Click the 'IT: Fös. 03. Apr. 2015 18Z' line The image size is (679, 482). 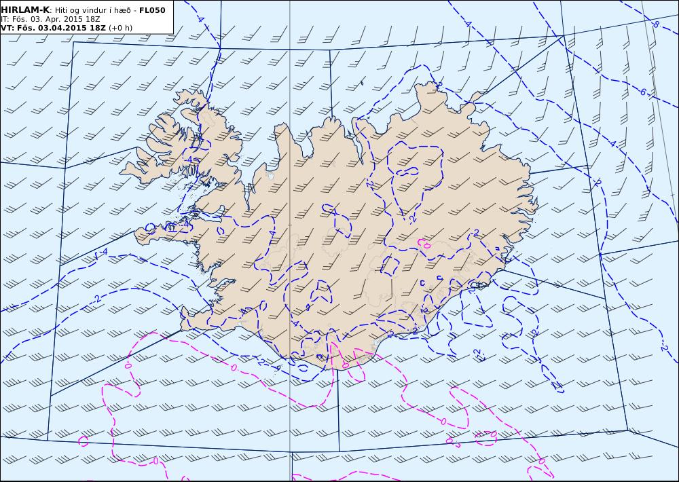(x=50, y=19)
